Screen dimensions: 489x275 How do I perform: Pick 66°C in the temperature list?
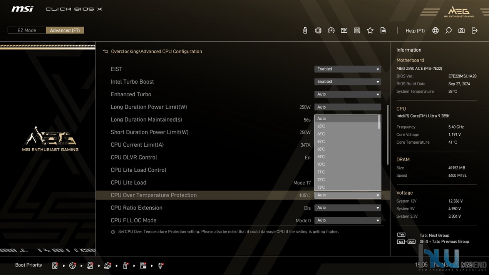pyautogui.click(x=347, y=134)
